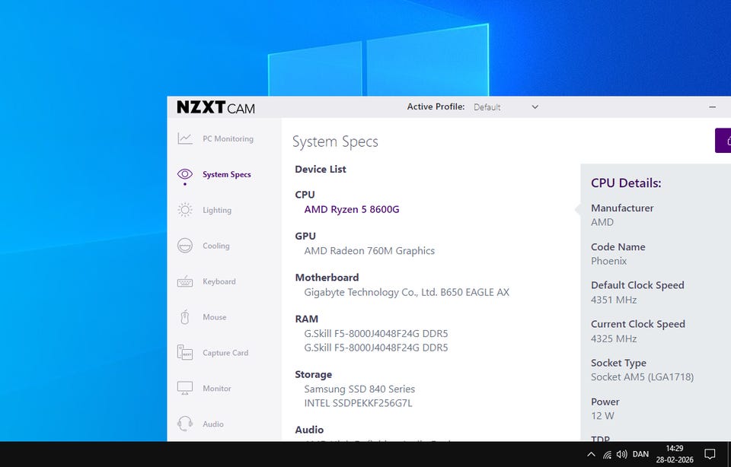This screenshot has height=467, width=731.
Task: Select AMD Ryzen 5 8600G CPU entry
Action: [x=351, y=209]
